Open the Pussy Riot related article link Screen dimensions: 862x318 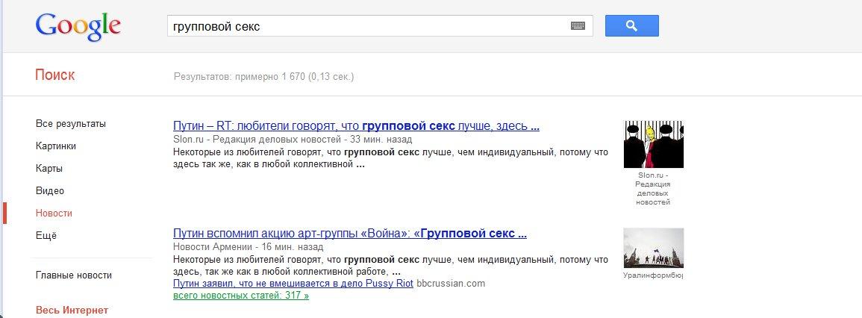(x=293, y=284)
